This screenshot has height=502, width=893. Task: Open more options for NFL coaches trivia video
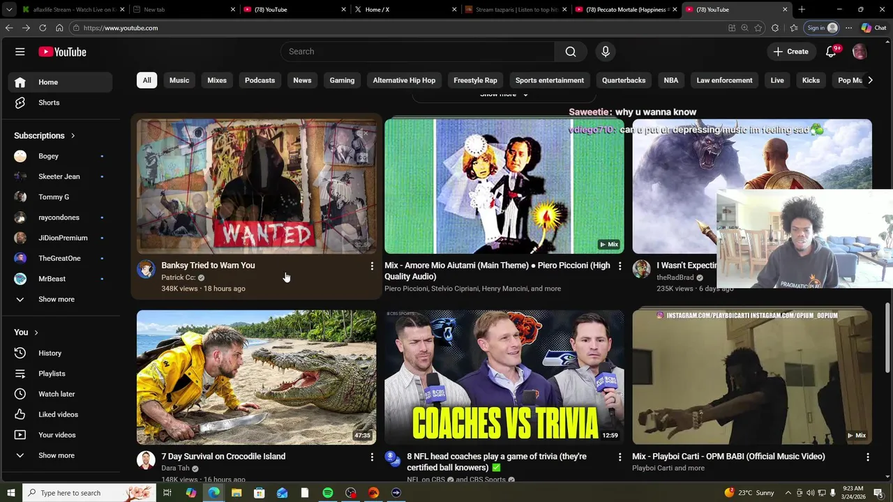pyautogui.click(x=620, y=457)
